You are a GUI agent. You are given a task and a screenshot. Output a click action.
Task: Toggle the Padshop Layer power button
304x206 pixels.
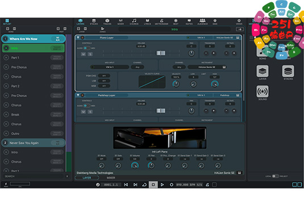click(82, 95)
